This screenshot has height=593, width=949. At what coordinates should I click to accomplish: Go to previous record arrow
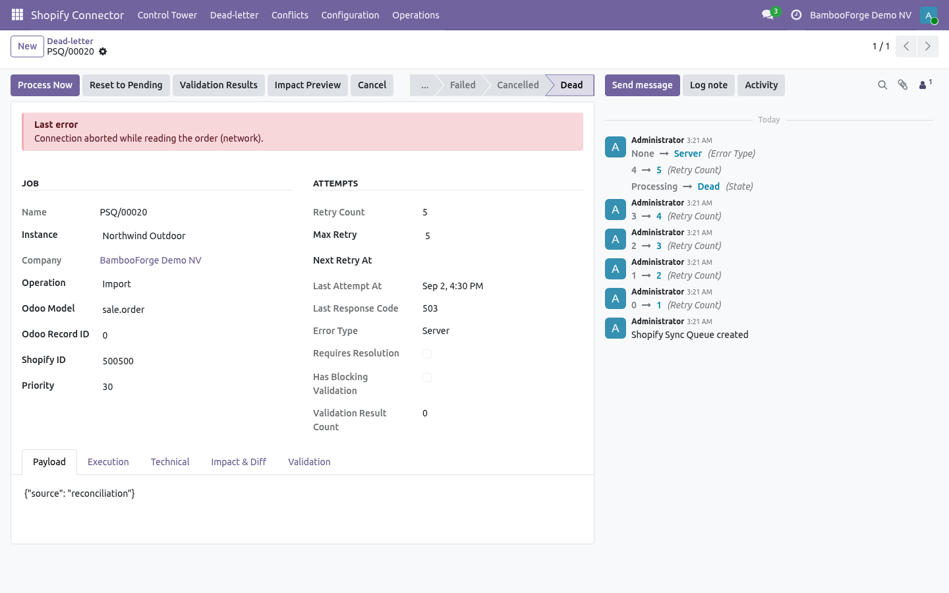click(906, 46)
